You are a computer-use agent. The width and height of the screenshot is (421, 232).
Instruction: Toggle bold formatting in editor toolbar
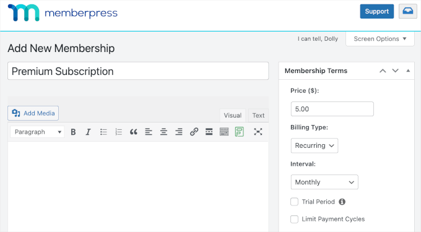tap(73, 132)
